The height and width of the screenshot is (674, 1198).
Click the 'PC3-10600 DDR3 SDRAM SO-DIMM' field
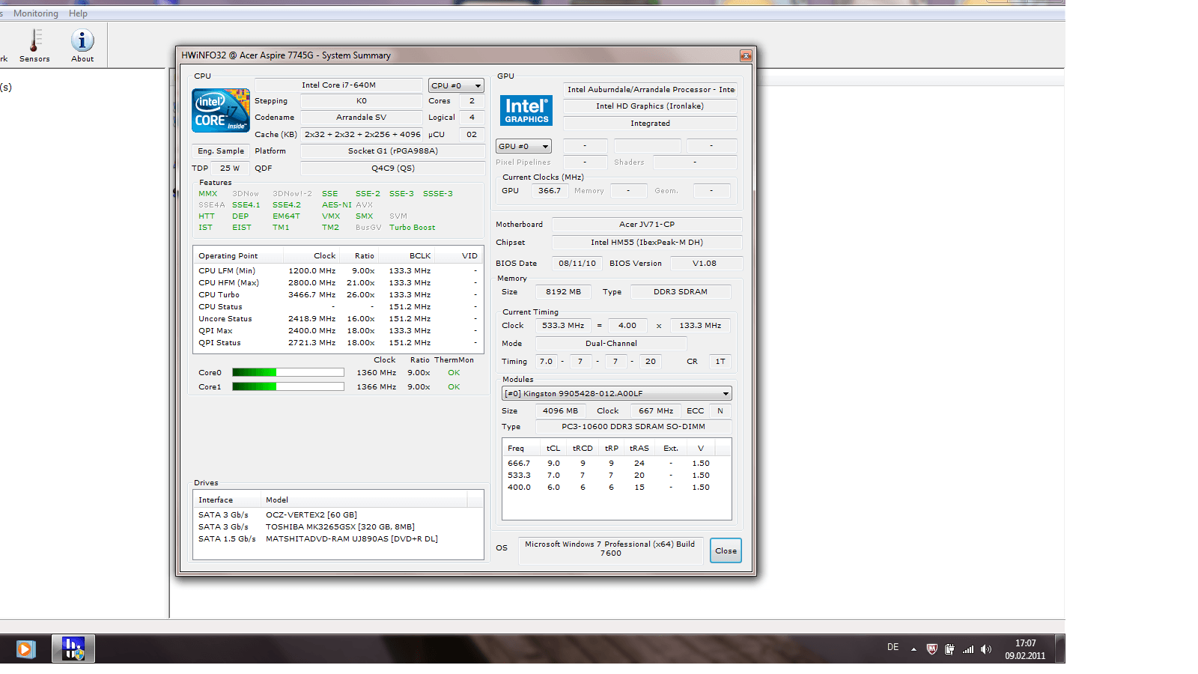(633, 427)
